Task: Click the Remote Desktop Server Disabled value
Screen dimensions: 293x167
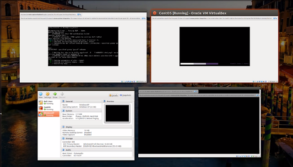Action: pyautogui.click(x=87, y=133)
